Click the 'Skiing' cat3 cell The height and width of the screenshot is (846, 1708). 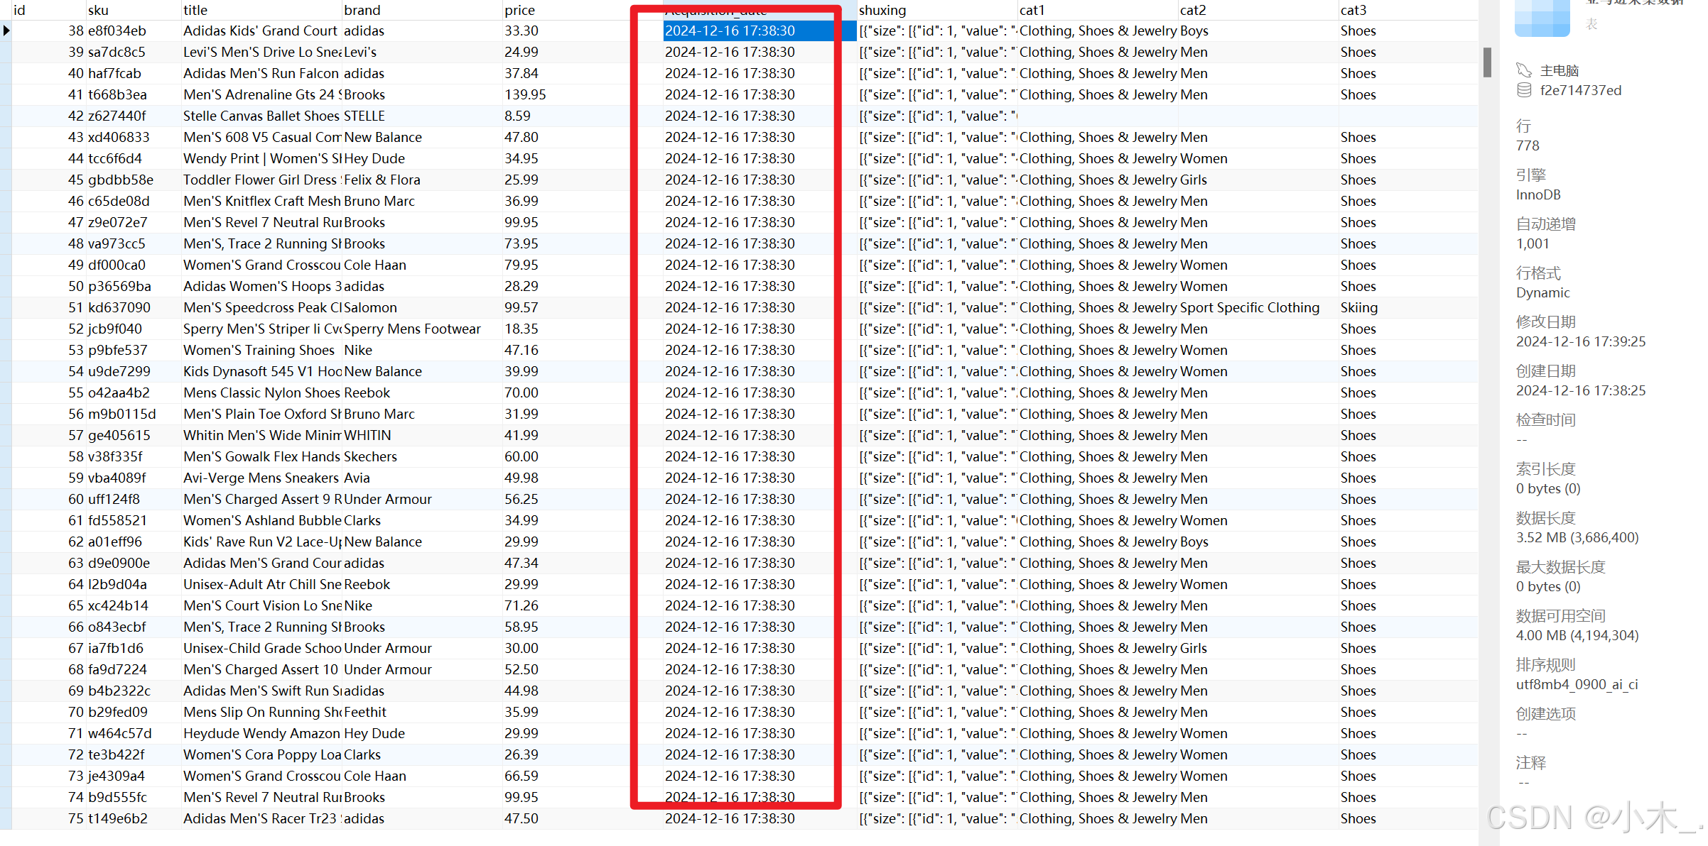pyautogui.click(x=1358, y=307)
